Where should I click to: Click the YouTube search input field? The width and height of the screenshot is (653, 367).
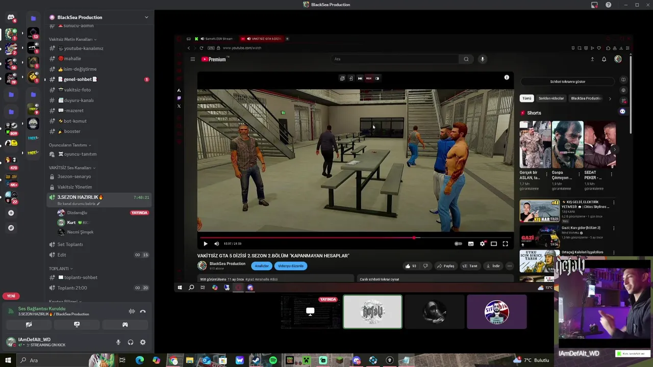click(394, 59)
